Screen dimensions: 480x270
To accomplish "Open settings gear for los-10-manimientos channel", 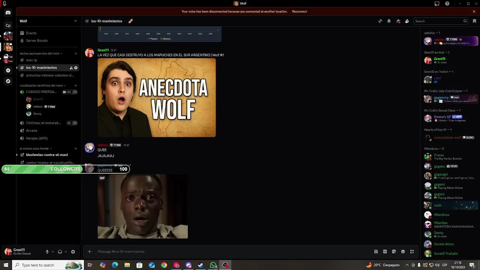I will click(x=76, y=68).
